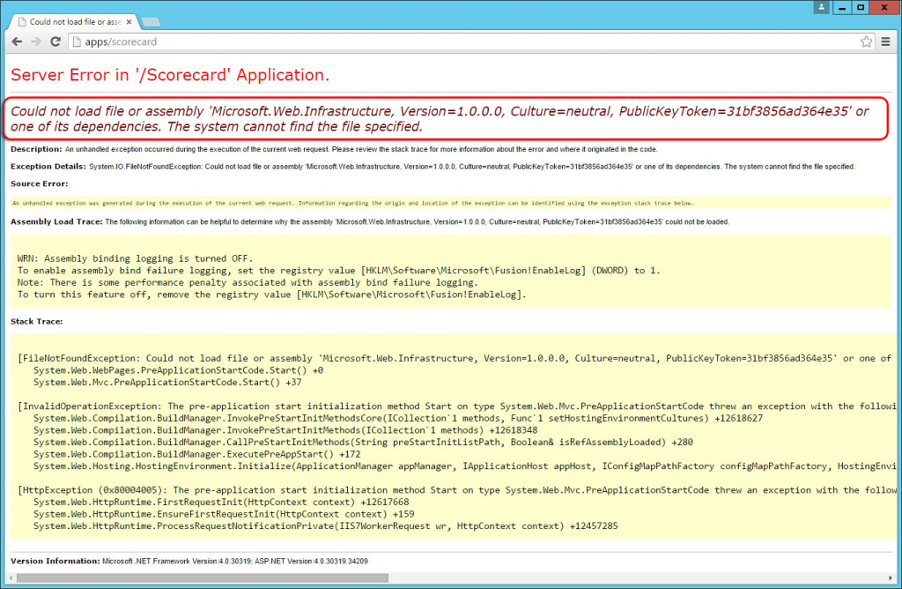
Task: Click the profile avatar in the title bar
Action: 821,7
